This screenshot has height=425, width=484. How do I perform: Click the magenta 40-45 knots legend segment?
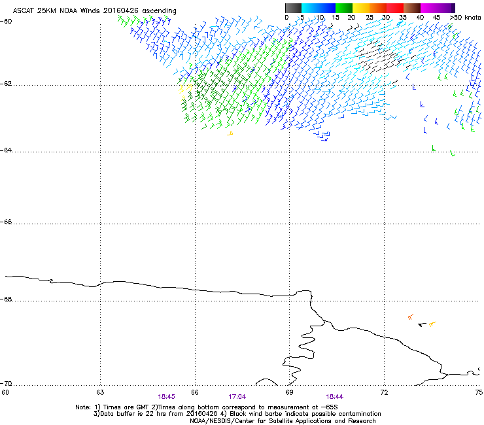click(x=429, y=8)
